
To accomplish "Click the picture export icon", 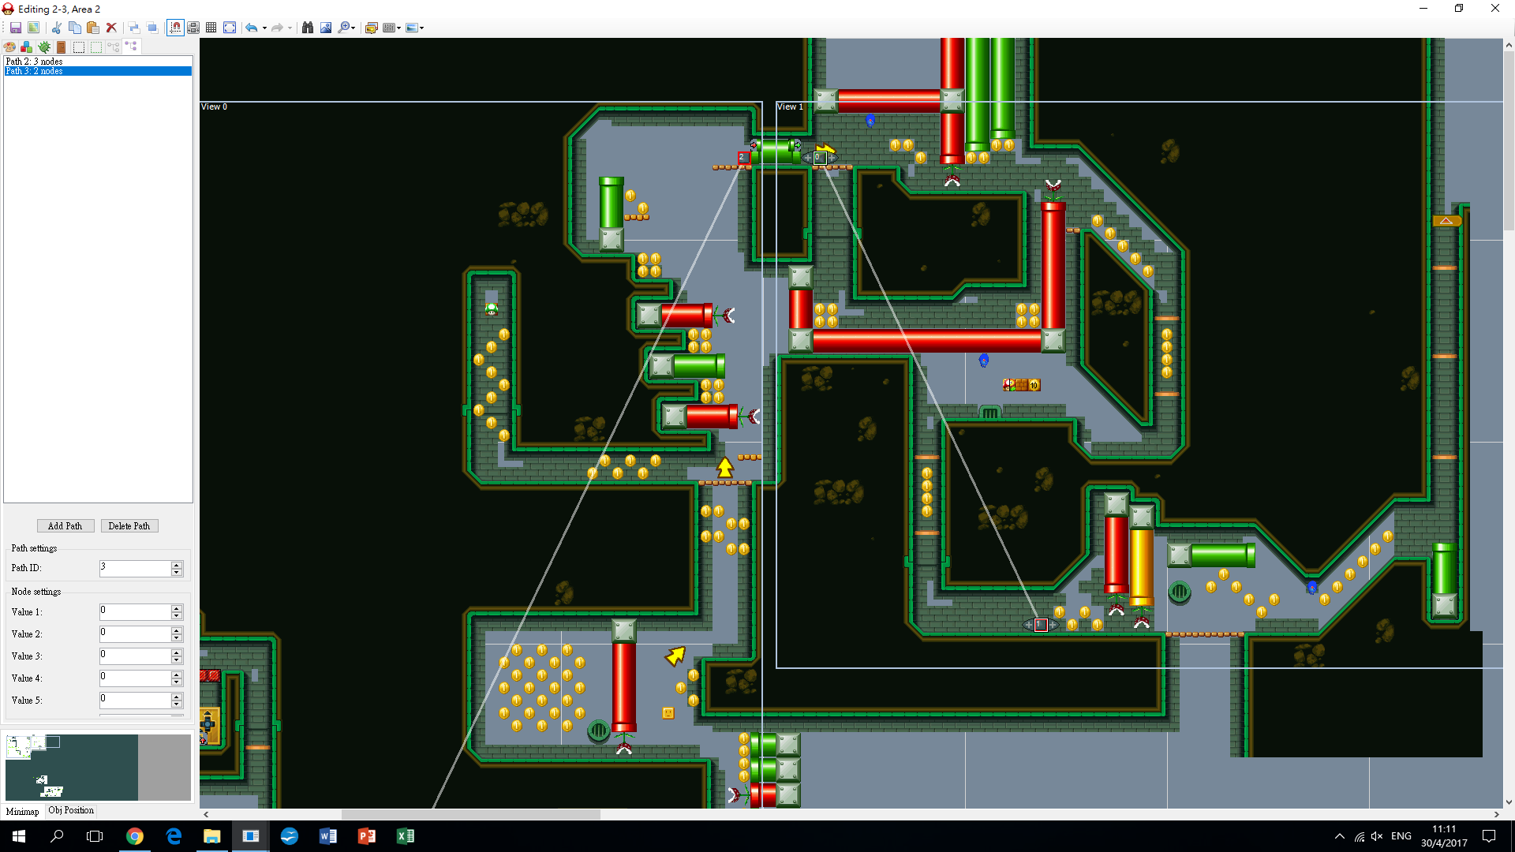I will pyautogui.click(x=326, y=28).
